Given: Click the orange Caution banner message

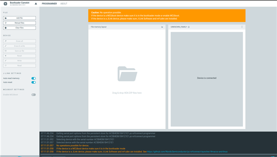Looking at the screenshot, I should [167, 16].
